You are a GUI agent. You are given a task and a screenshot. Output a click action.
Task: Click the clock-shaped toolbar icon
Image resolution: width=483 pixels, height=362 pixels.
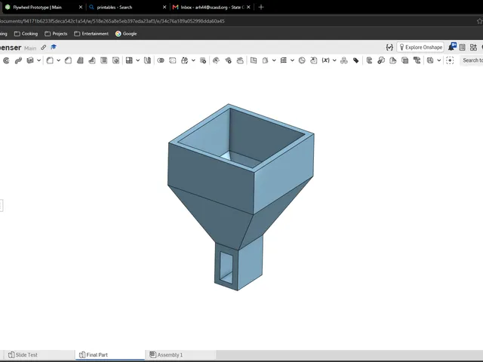[x=302, y=60]
